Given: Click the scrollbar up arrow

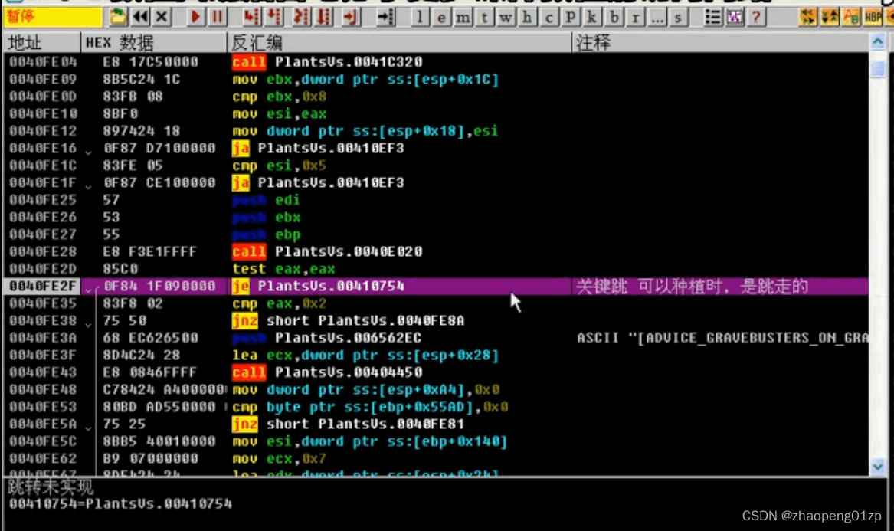Looking at the screenshot, I should click(x=878, y=42).
